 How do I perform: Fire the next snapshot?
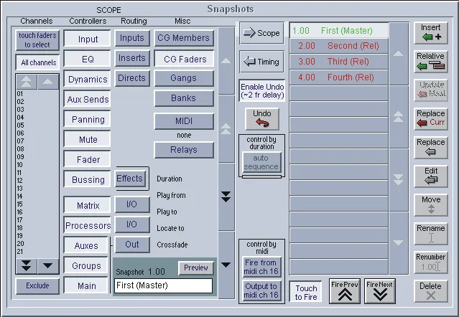tap(380, 291)
